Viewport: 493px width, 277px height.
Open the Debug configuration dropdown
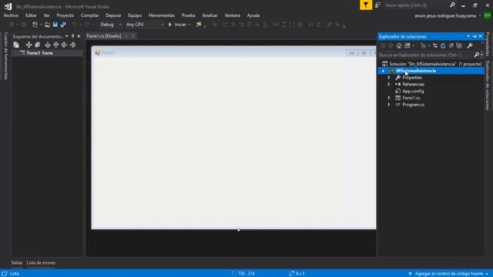pyautogui.click(x=111, y=25)
